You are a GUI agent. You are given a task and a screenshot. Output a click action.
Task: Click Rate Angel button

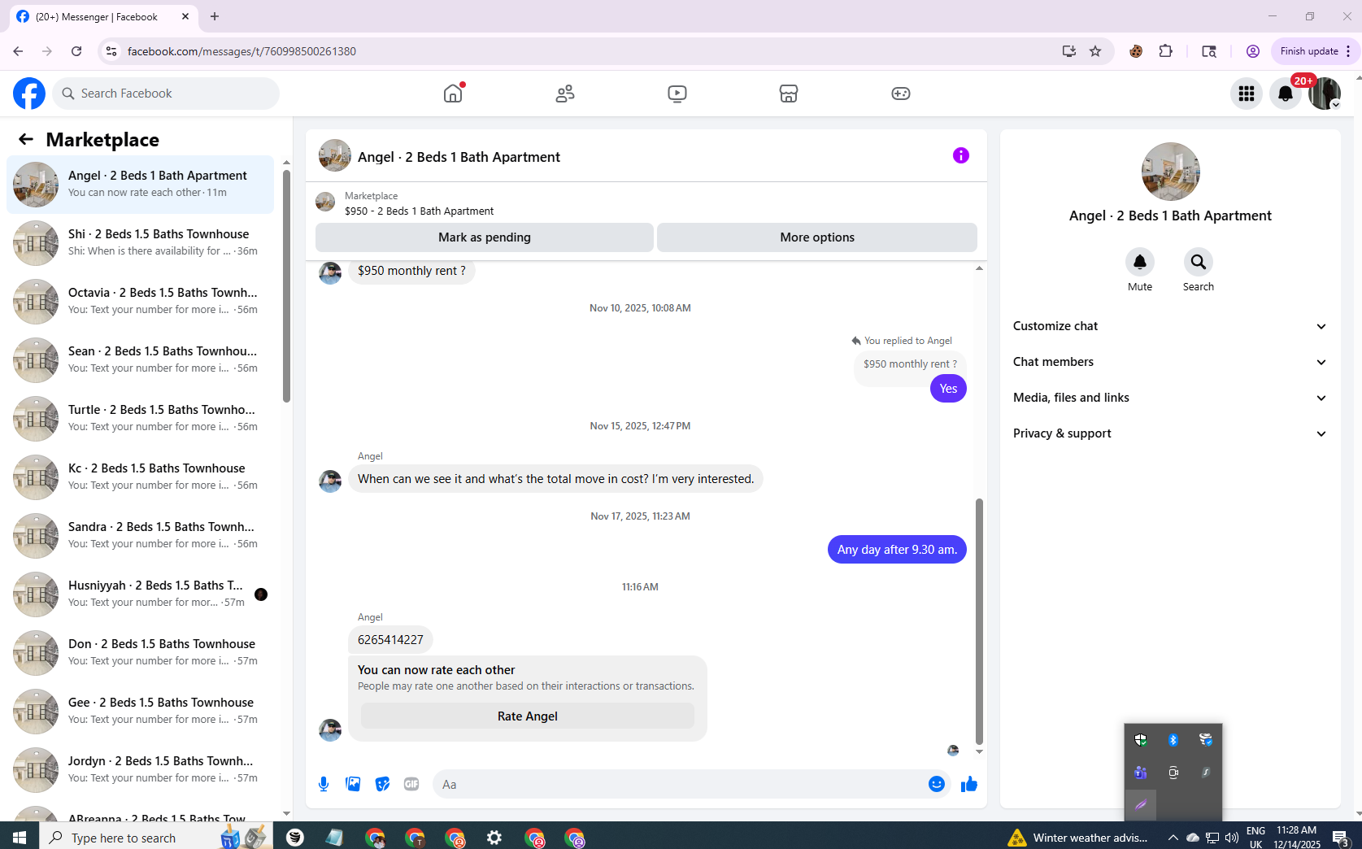pos(528,716)
